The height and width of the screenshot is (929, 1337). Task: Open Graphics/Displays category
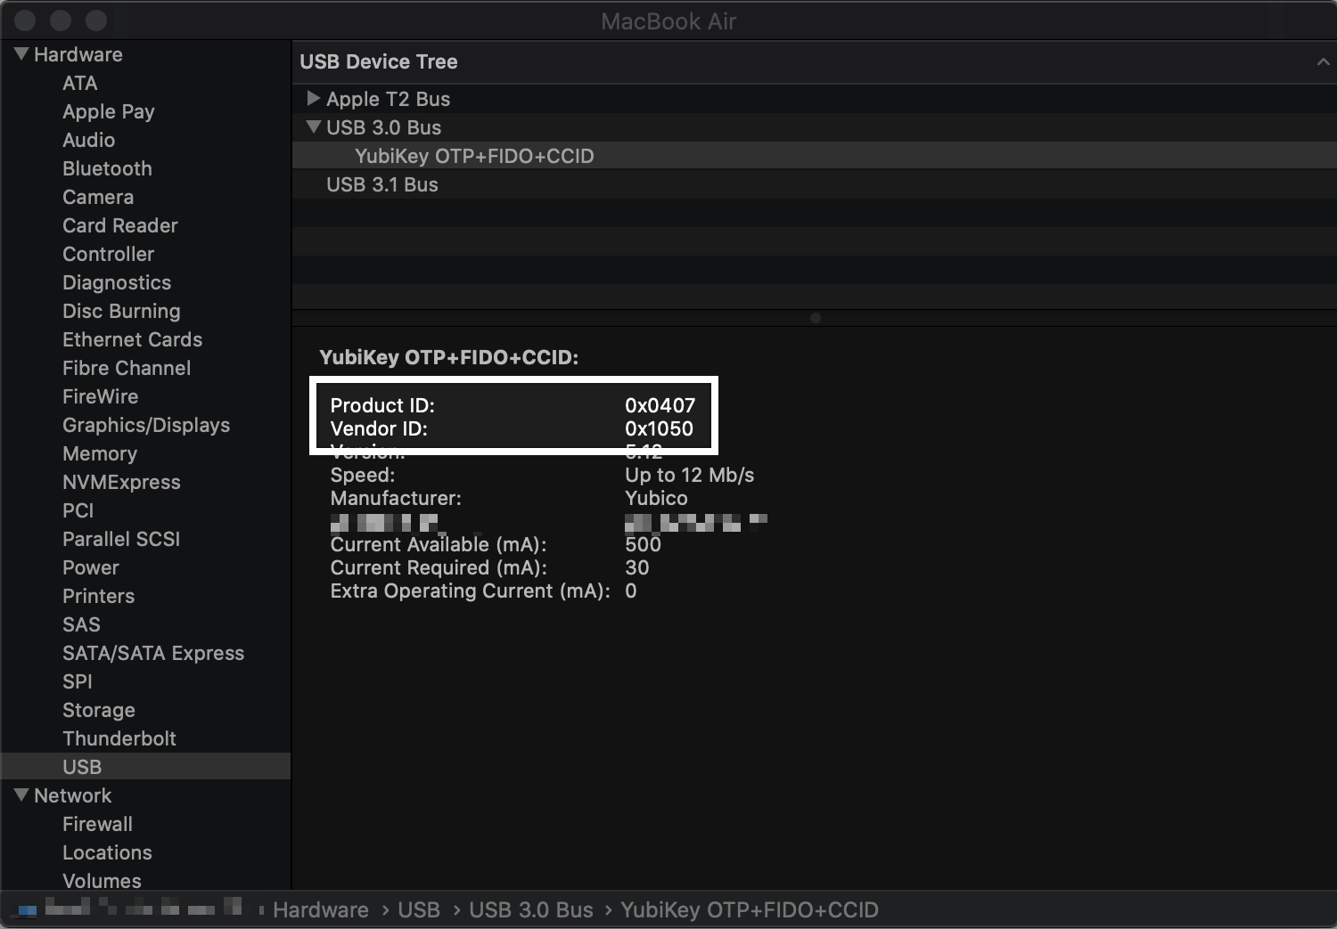tap(146, 425)
